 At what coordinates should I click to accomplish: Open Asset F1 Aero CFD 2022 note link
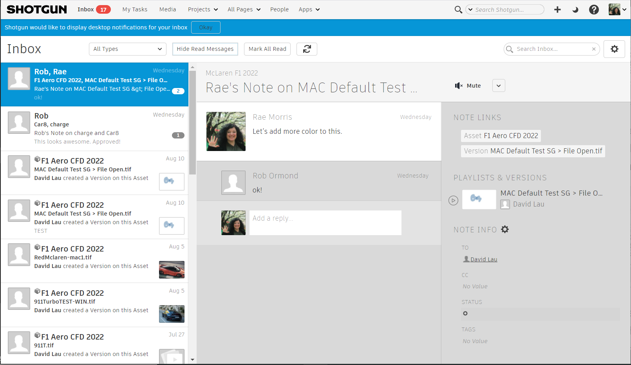[x=501, y=136]
